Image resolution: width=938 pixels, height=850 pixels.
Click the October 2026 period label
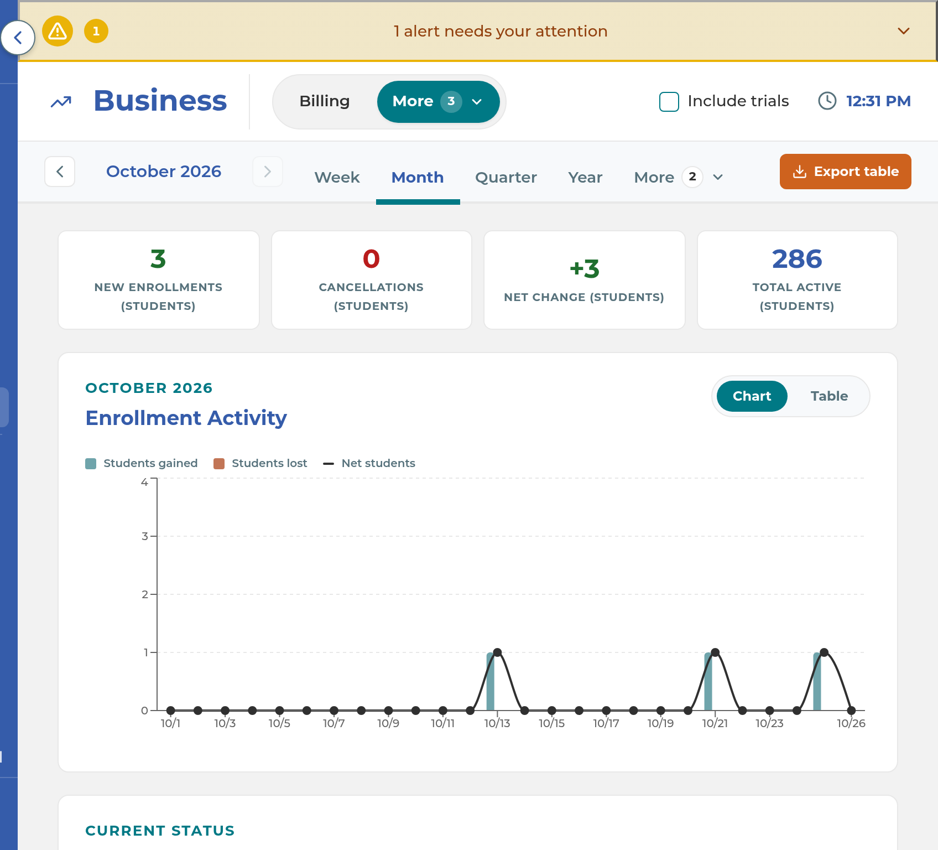tap(164, 172)
